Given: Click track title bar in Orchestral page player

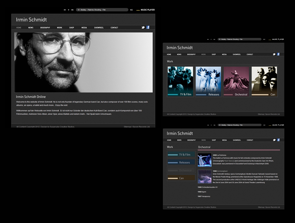Looking at the screenshot, I should pyautogui.click(x=239, y=125).
